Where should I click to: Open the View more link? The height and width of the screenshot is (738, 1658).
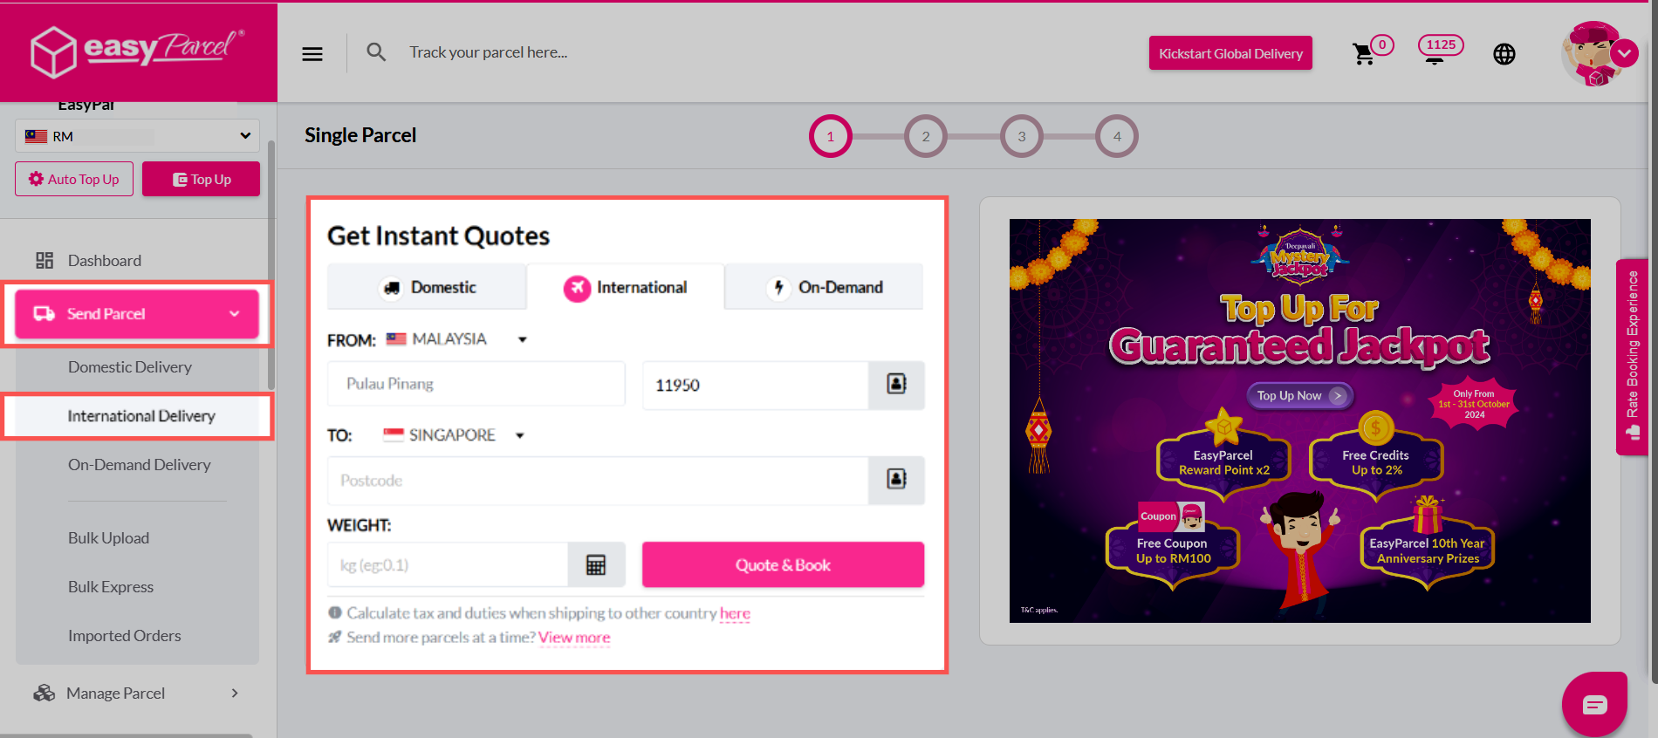coord(574,638)
